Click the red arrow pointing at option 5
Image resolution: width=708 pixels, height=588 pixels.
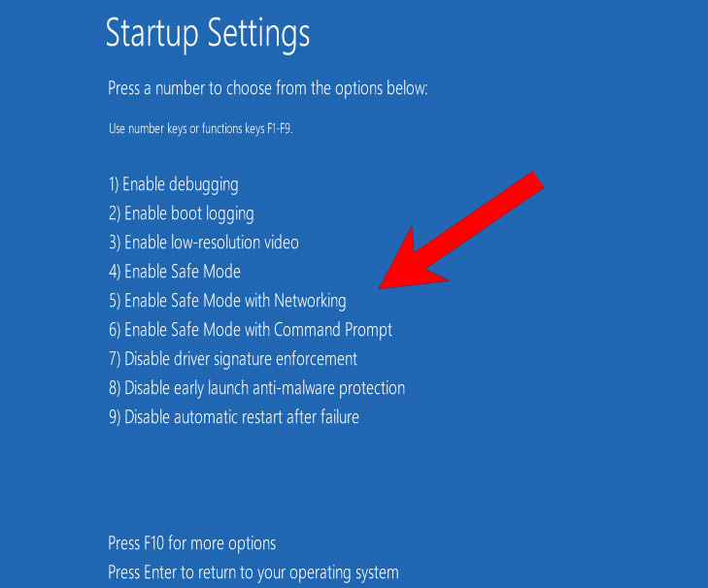coord(458,231)
